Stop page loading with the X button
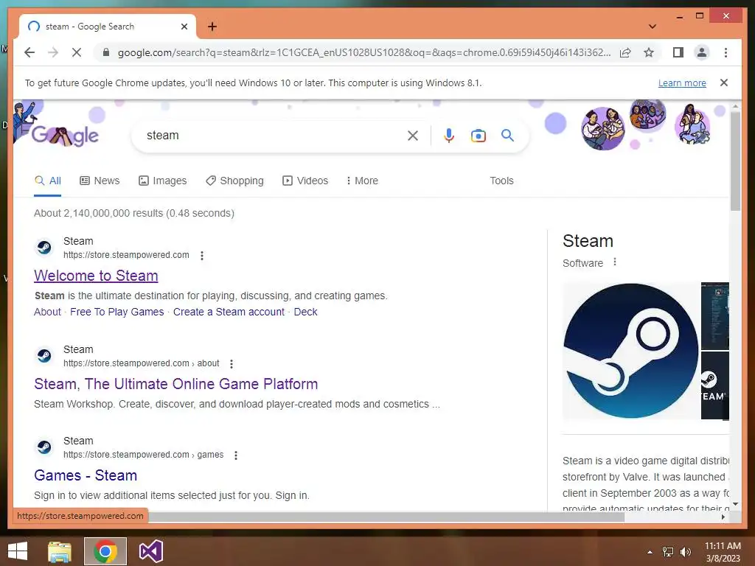Image resolution: width=755 pixels, height=566 pixels. (77, 52)
